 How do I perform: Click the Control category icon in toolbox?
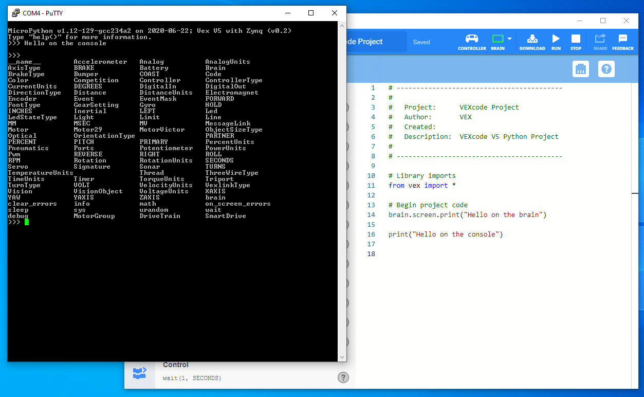(x=139, y=373)
